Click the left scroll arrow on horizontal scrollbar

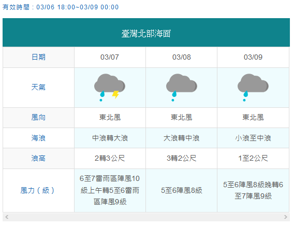point(7,217)
